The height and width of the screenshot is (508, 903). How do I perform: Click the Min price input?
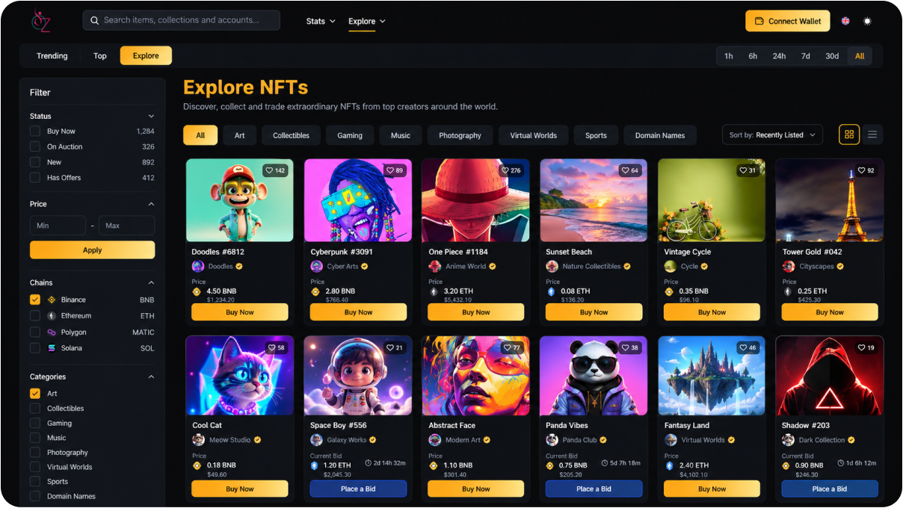58,226
